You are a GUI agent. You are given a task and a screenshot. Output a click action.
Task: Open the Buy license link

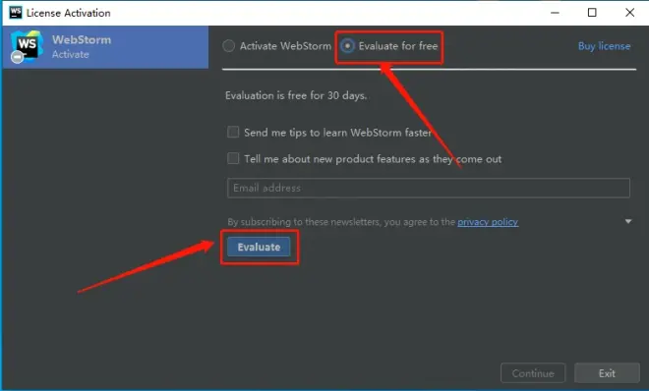click(604, 46)
